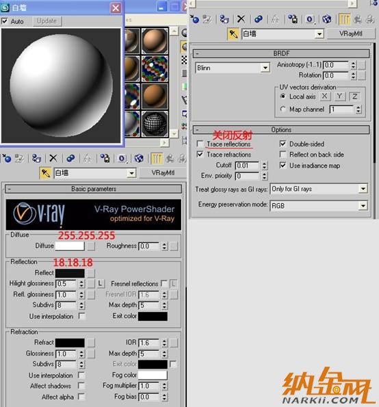Screen dimensions: 379x407
Task: Collapse the Basic parameters rollout
Action: point(94,189)
